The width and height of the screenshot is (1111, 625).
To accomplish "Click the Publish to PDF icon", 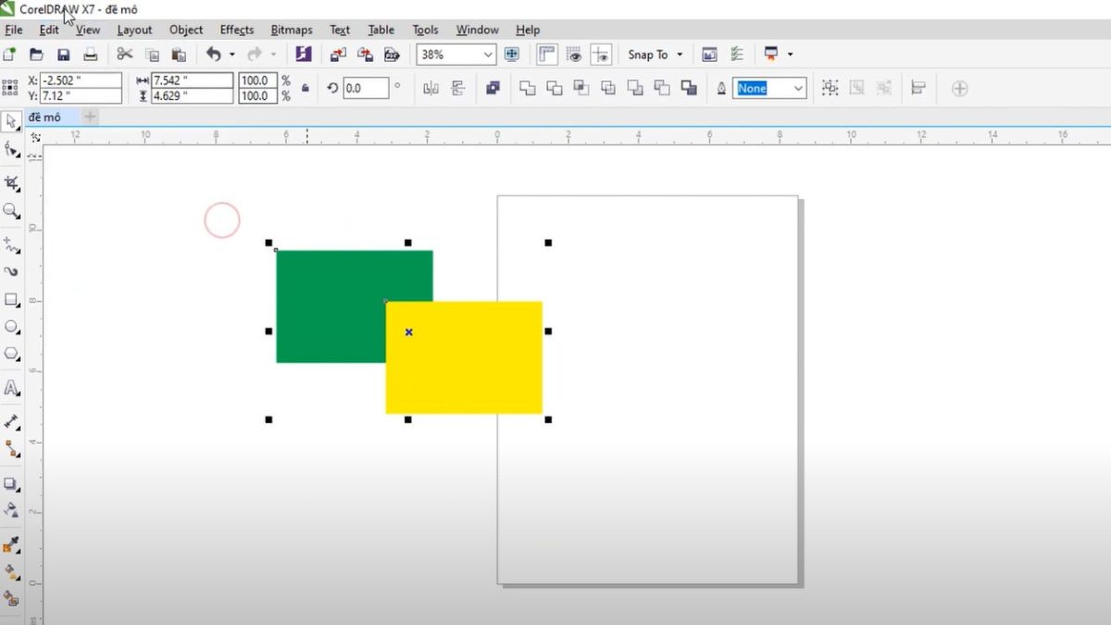I will pyautogui.click(x=393, y=55).
